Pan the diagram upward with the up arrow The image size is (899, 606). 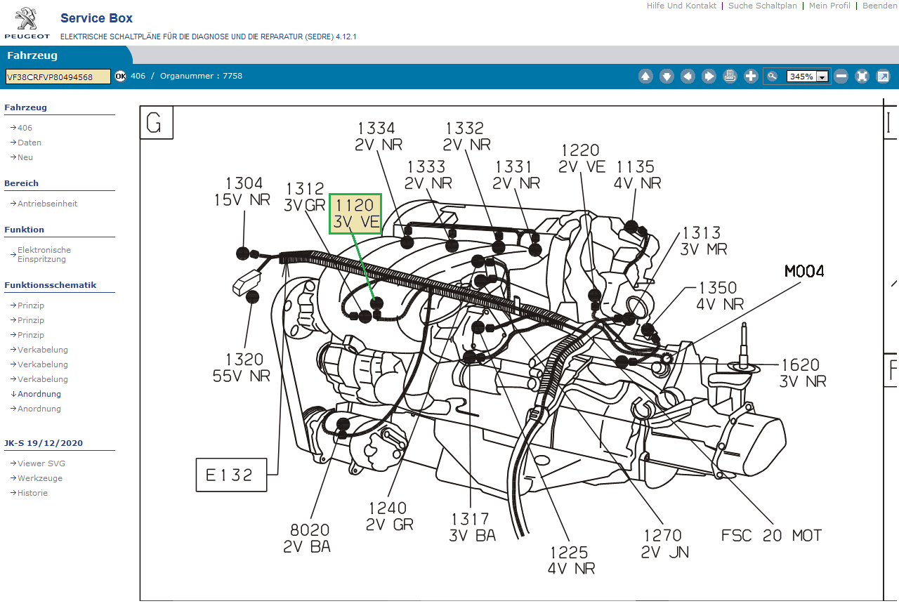pyautogui.click(x=645, y=77)
